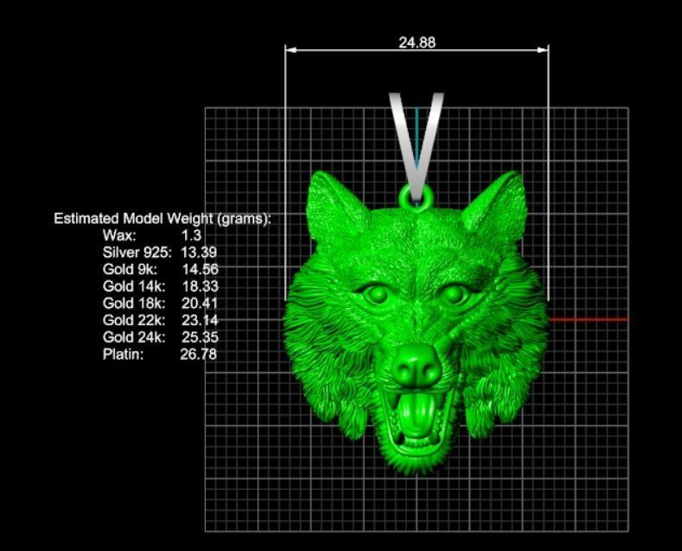The width and height of the screenshot is (682, 551).
Task: Select the Estimated Model Weight heading
Action: (163, 218)
